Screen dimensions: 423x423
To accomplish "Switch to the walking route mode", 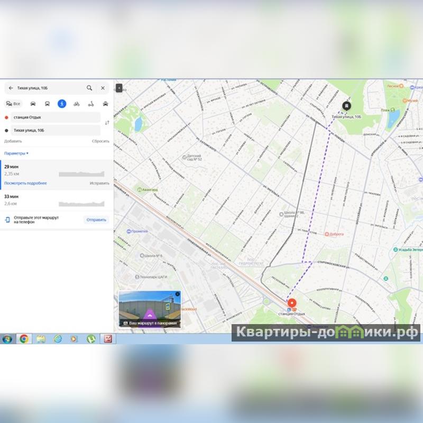I will 62,104.
